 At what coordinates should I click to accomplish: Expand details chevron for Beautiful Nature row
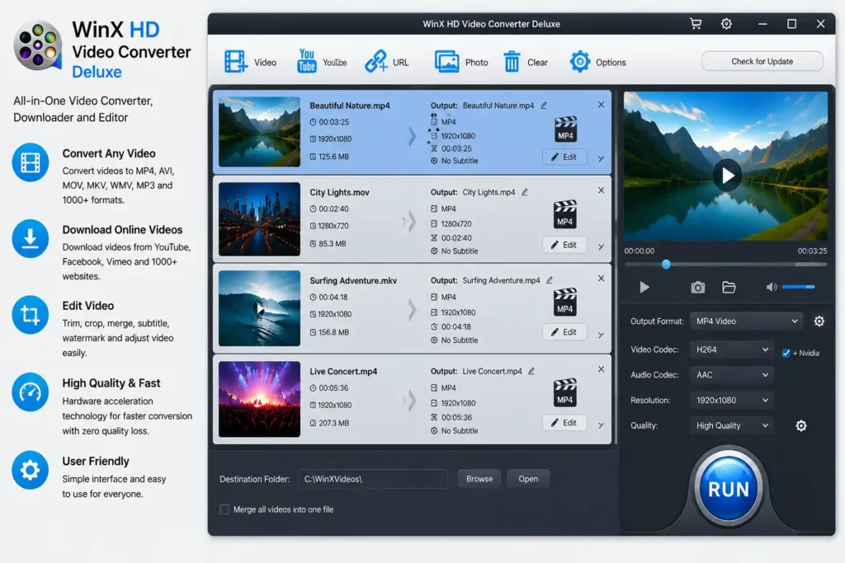coord(601,159)
